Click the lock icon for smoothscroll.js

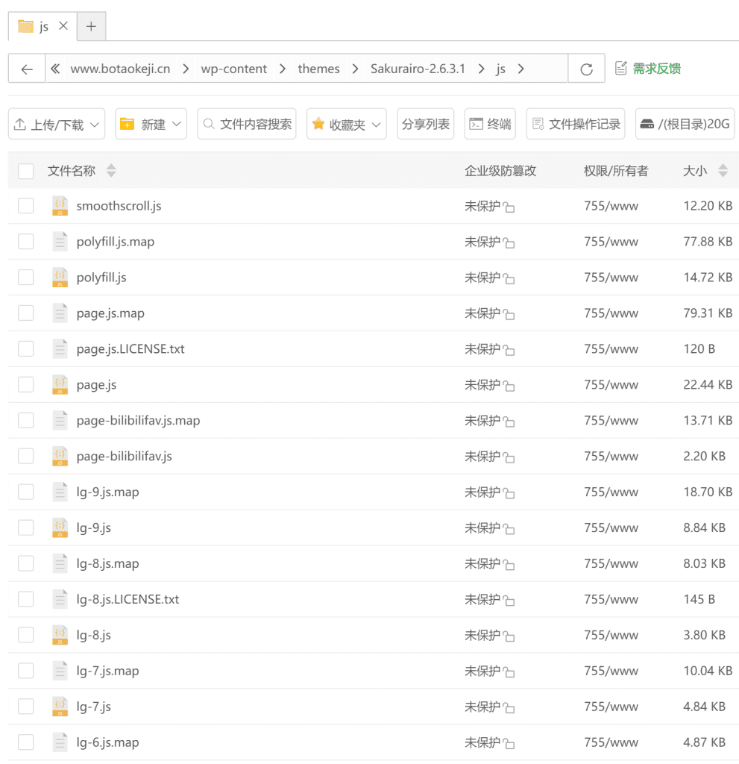509,207
